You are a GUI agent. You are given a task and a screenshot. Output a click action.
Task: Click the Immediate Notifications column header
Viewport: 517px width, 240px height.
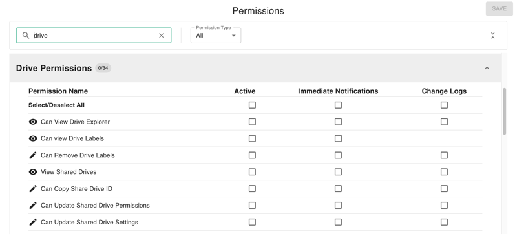tap(338, 91)
